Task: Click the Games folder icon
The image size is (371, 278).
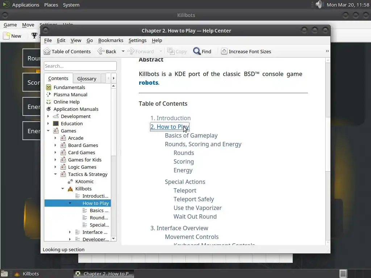Action: [56, 131]
